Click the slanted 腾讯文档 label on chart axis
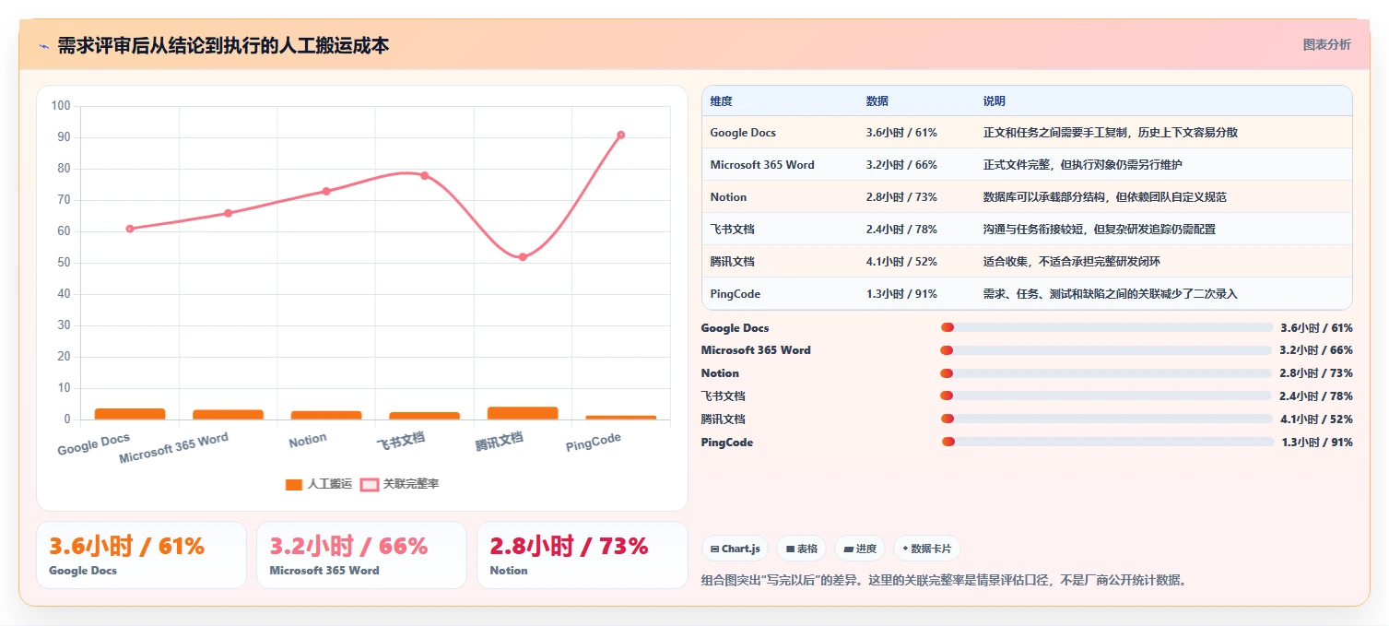The image size is (1389, 626). (x=499, y=441)
